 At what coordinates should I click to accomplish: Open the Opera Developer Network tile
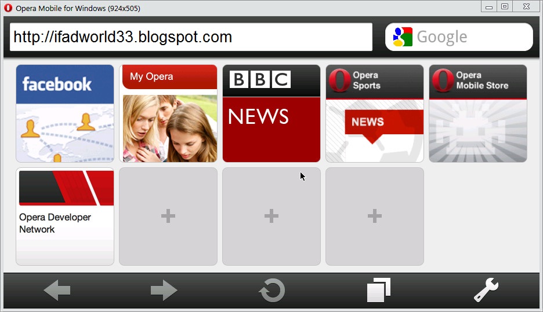pos(65,216)
